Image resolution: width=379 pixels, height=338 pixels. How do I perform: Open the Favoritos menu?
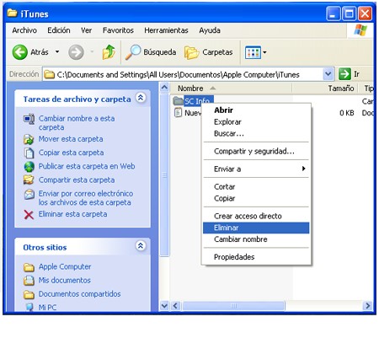118,30
